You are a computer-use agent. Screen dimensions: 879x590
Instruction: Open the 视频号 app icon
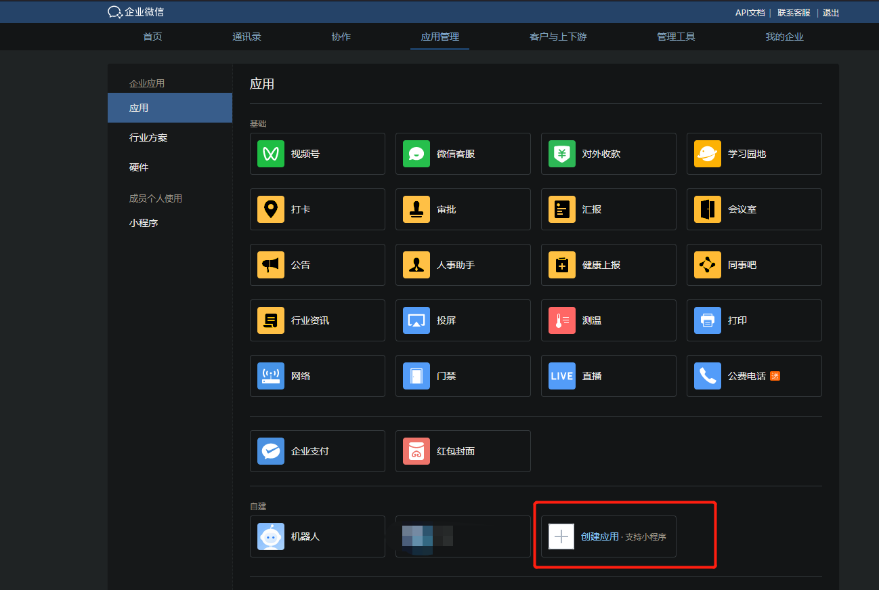pos(271,154)
